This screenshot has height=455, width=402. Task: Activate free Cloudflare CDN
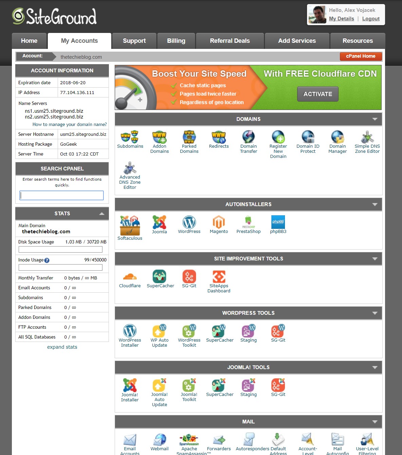[318, 94]
